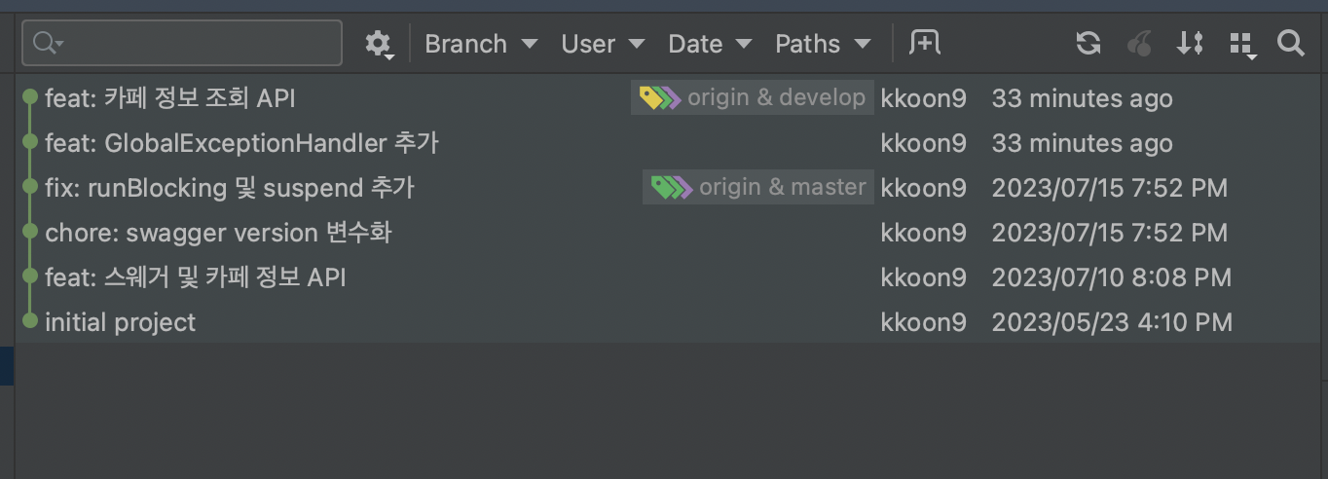
Task: Expand the User filter dropdown
Action: click(x=603, y=44)
